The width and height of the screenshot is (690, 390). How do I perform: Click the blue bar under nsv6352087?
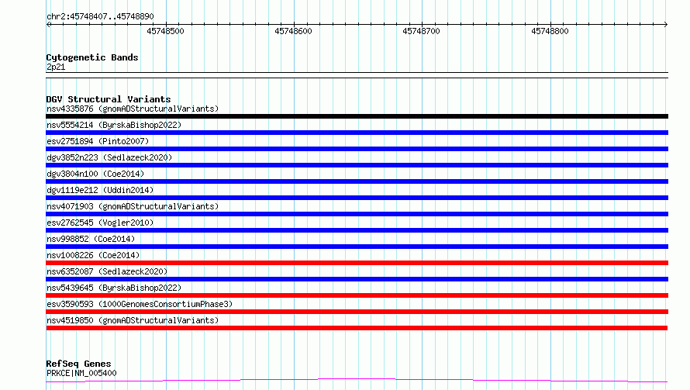357,279
